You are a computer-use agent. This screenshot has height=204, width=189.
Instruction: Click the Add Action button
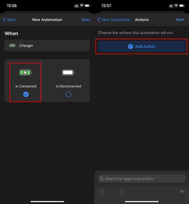click(142, 46)
